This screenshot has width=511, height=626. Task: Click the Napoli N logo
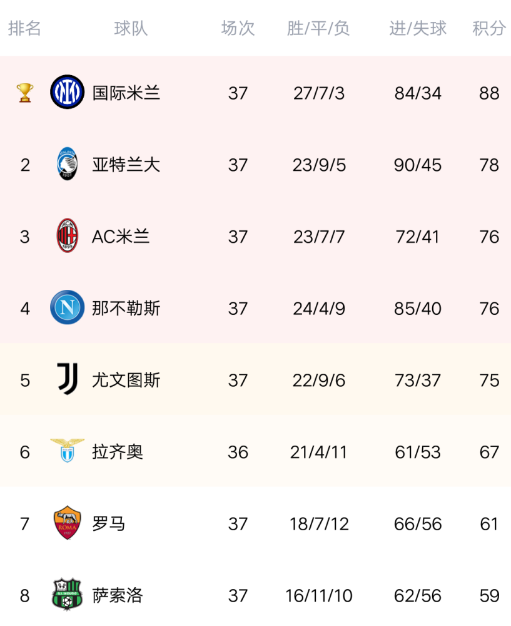pyautogui.click(x=67, y=307)
